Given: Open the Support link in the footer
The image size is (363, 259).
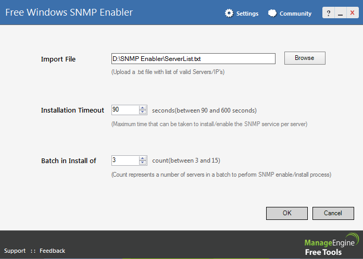Looking at the screenshot, I should [15, 251].
